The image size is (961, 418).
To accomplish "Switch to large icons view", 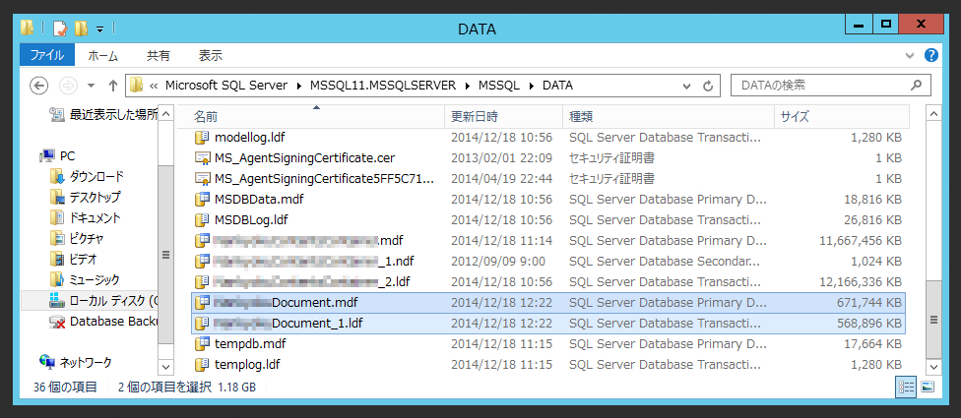I will tap(927, 387).
